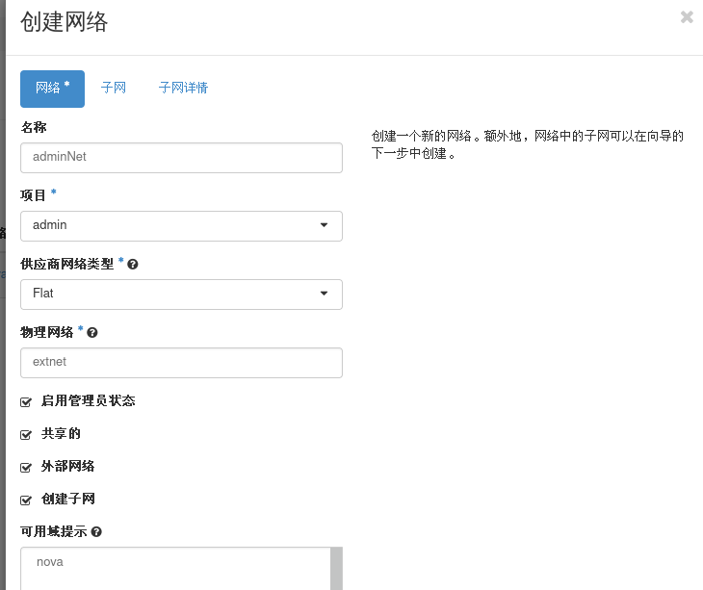Click the help icon next to 可用域提示
Screen dimensions: 703x590
[96, 531]
